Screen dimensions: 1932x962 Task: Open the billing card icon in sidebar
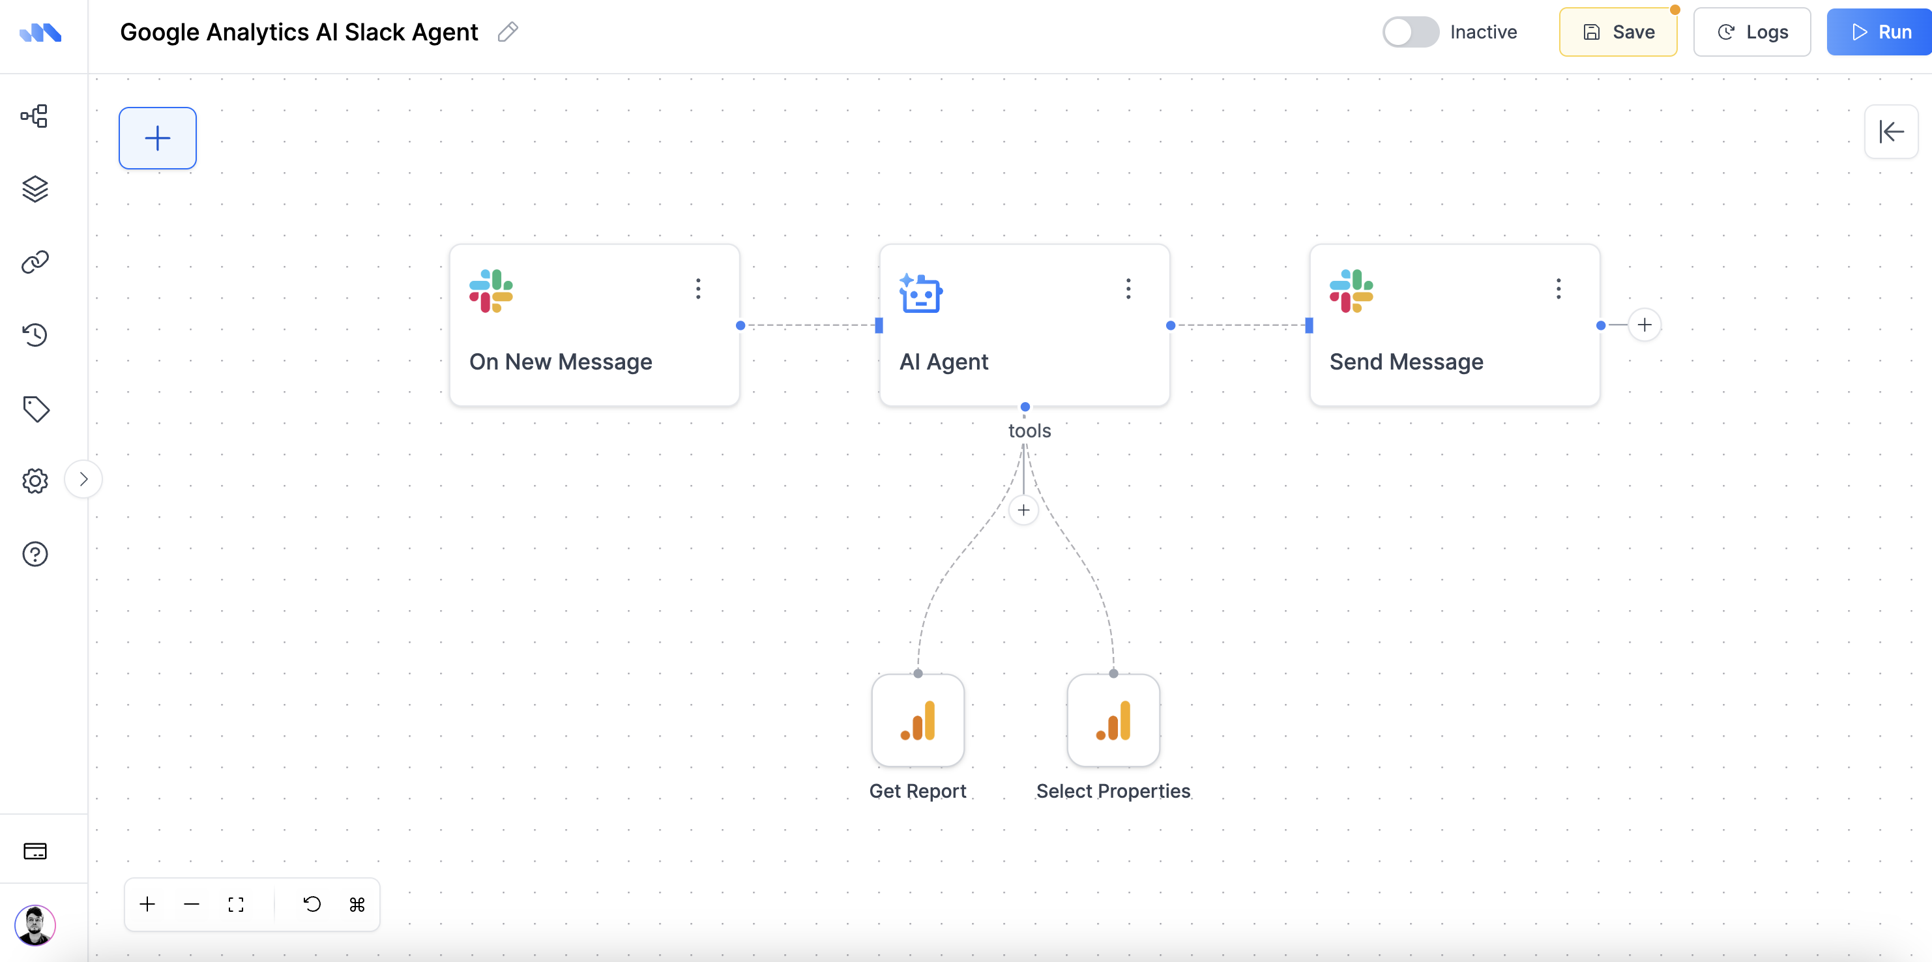pos(35,851)
